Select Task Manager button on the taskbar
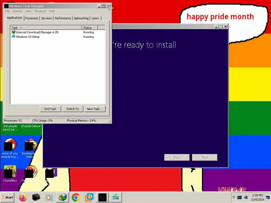The image size is (271, 203). point(102,197)
